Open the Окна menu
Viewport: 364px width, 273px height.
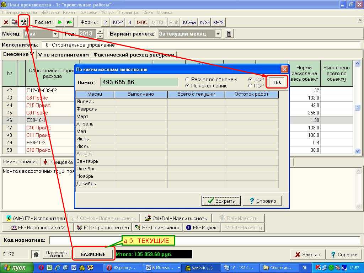(148, 12)
